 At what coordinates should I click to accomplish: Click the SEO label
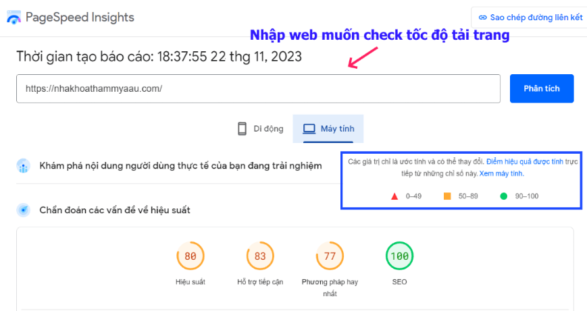pos(399,282)
